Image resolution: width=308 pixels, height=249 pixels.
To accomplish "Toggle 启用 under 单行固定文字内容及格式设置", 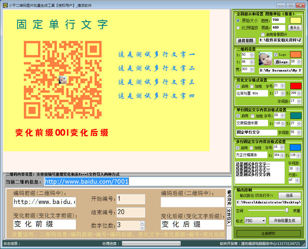I will [238, 116].
